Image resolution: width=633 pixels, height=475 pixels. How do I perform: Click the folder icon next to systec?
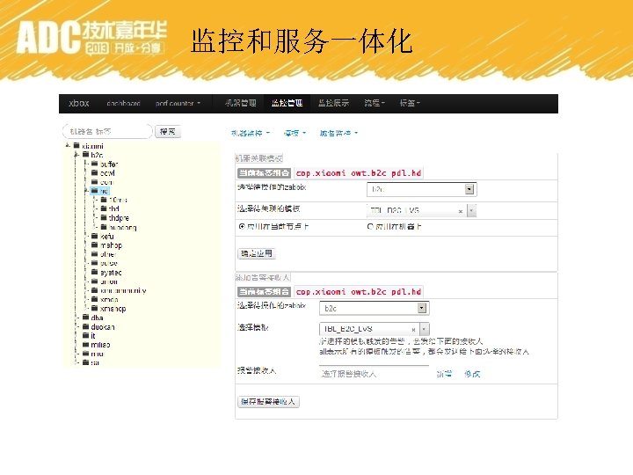pos(94,272)
